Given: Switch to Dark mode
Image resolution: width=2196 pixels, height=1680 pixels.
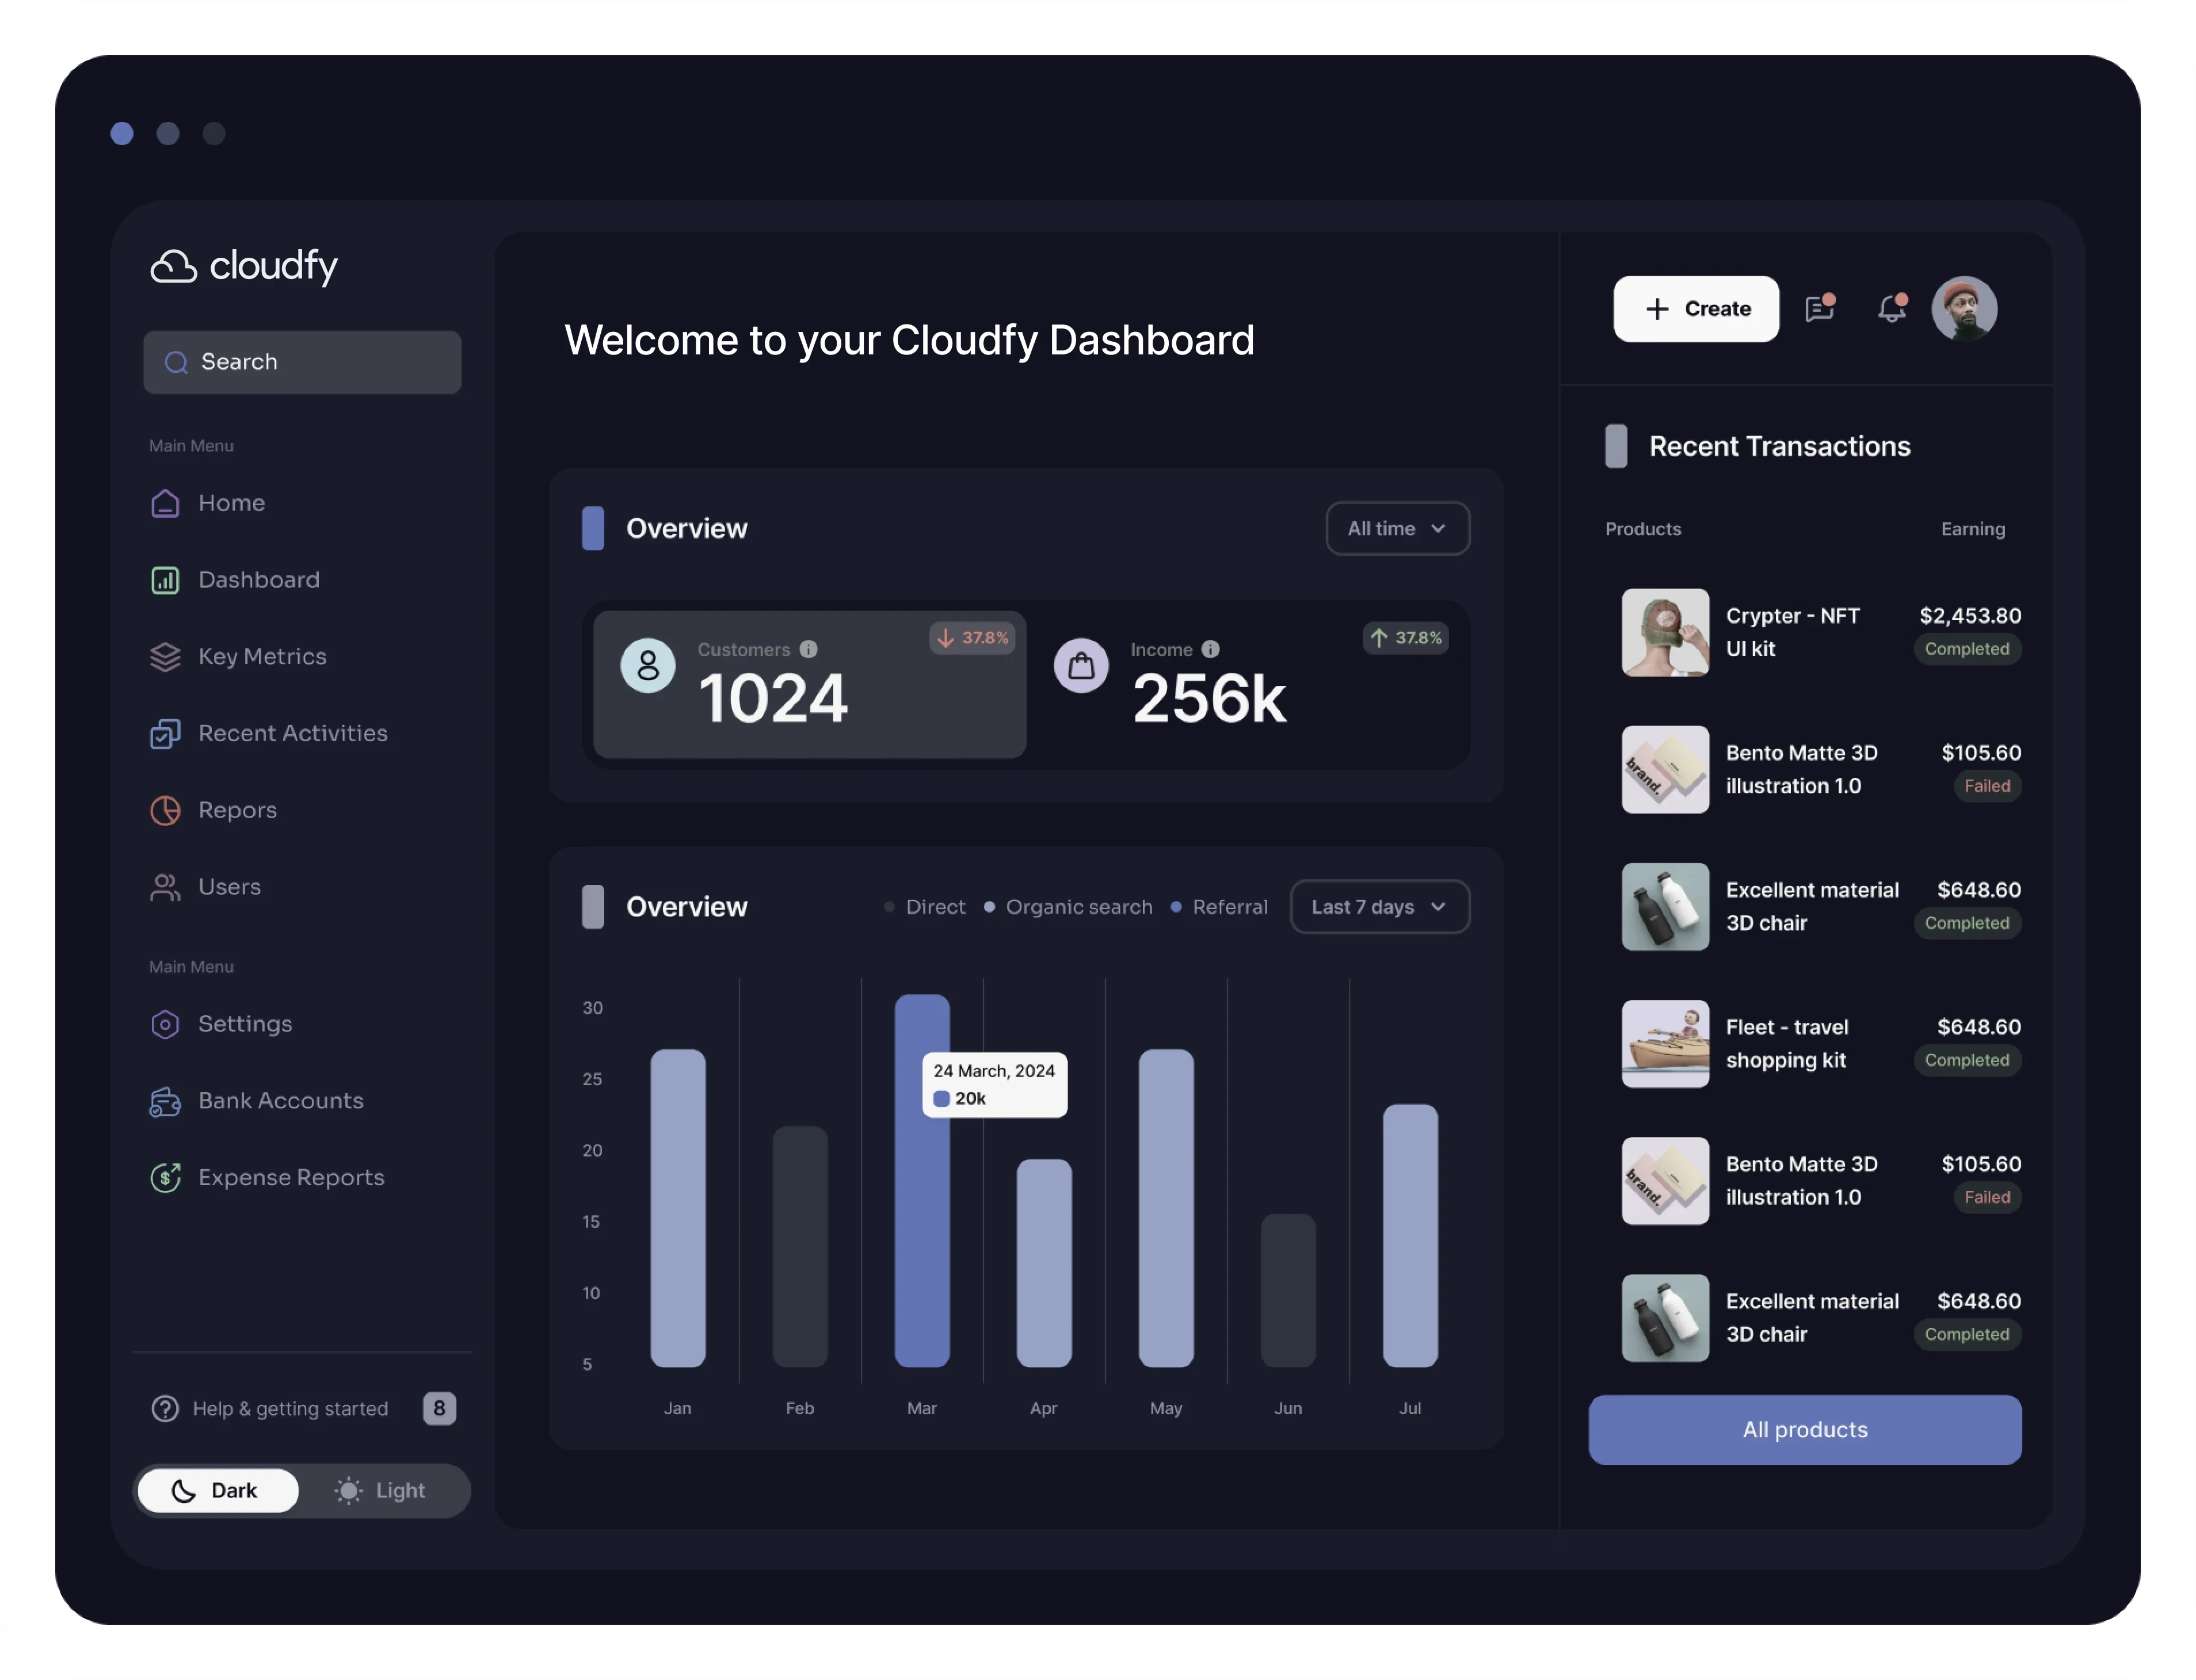Looking at the screenshot, I should click(x=218, y=1490).
